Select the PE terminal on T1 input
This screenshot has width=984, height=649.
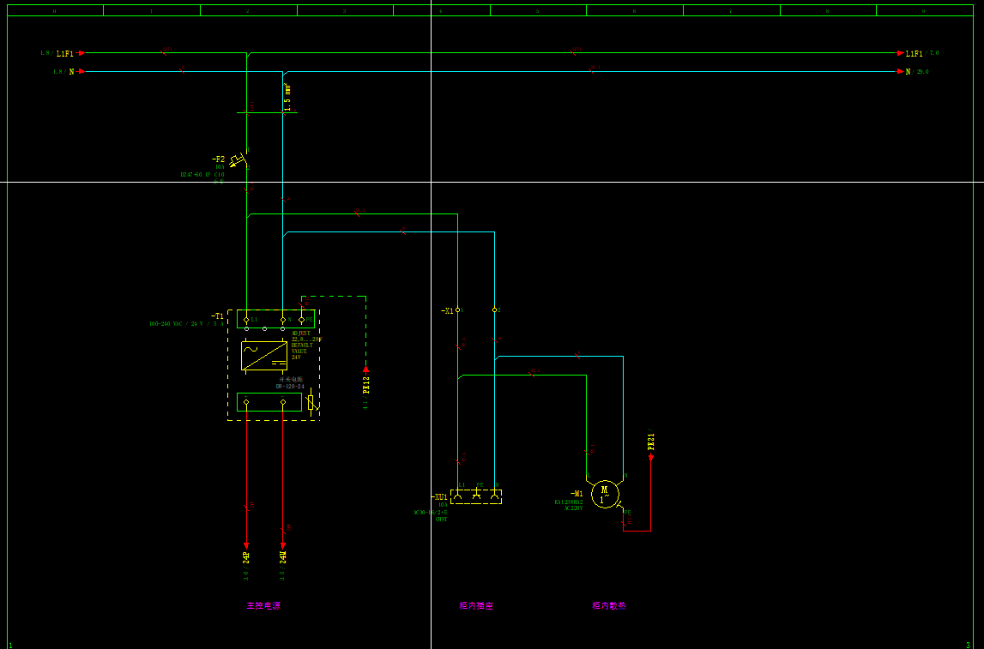[x=301, y=320]
